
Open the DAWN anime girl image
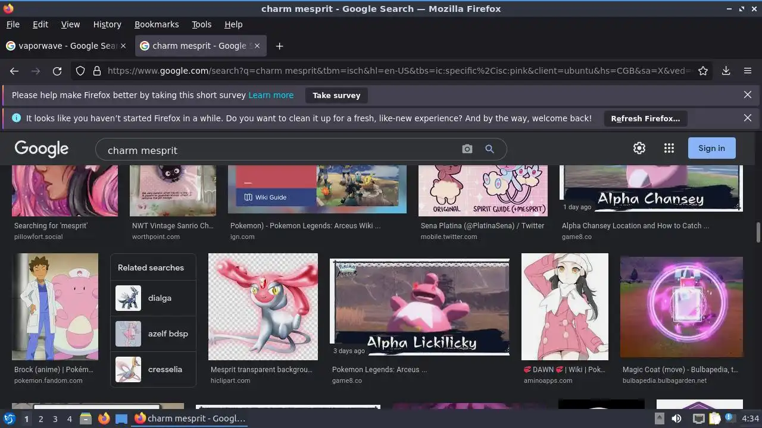tap(565, 307)
